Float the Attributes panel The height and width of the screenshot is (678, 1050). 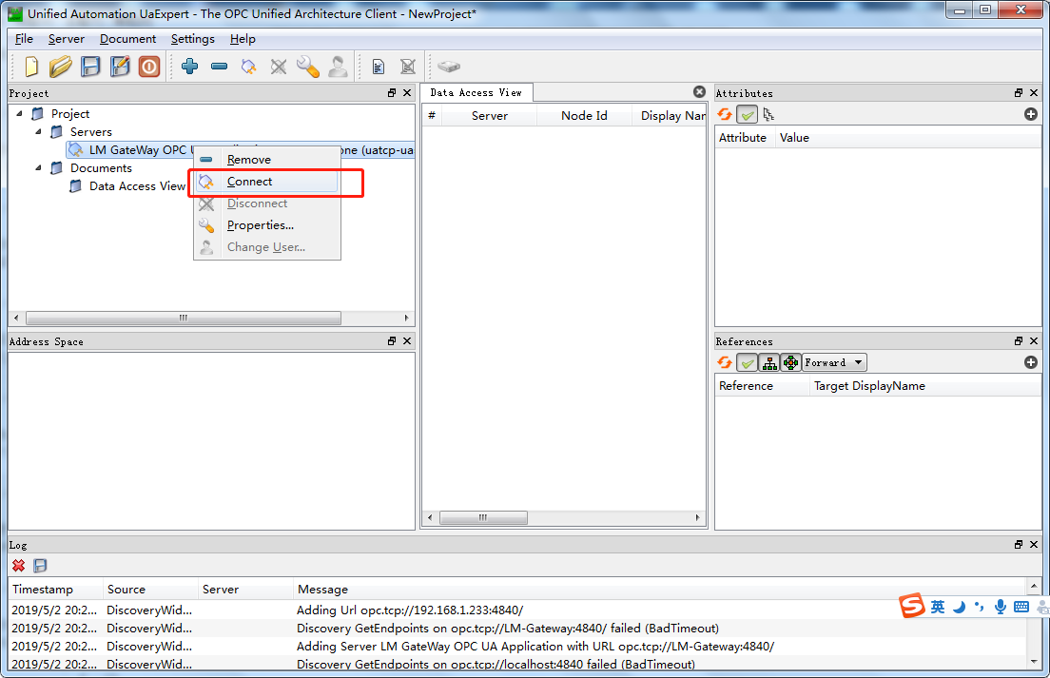point(1019,93)
